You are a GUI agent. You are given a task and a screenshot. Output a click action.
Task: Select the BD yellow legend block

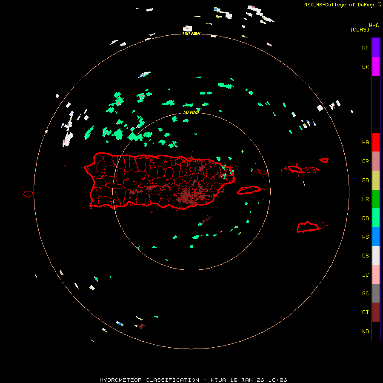376,180
